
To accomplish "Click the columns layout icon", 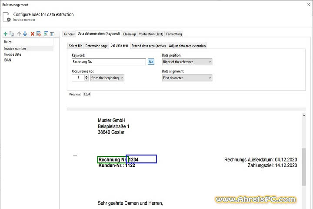I will pyautogui.click(x=52, y=34).
